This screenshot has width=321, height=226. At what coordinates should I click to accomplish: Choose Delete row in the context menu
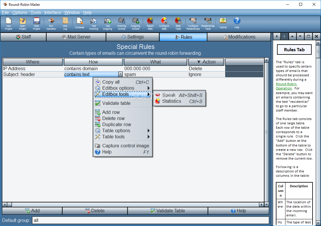coord(123,118)
